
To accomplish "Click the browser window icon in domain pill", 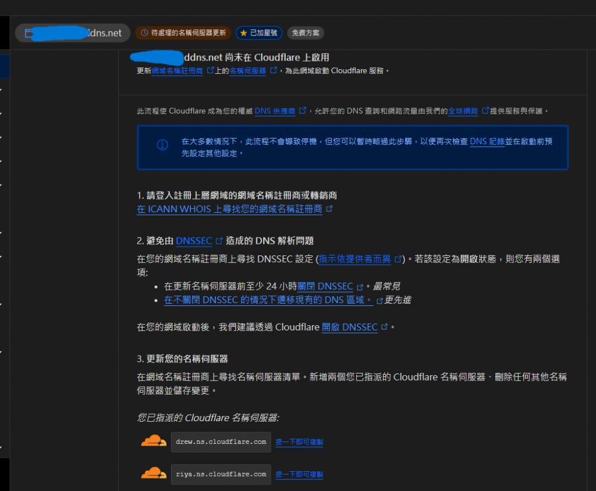I will pyautogui.click(x=29, y=33).
